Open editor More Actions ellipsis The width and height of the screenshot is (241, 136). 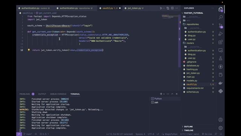pyautogui.click(x=177, y=8)
